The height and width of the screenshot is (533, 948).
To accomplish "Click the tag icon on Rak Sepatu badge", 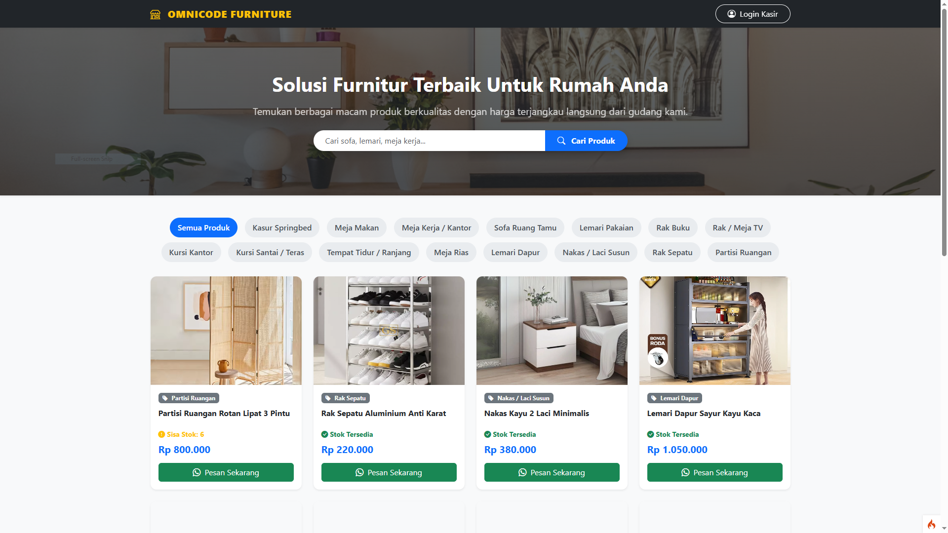I will click(328, 398).
